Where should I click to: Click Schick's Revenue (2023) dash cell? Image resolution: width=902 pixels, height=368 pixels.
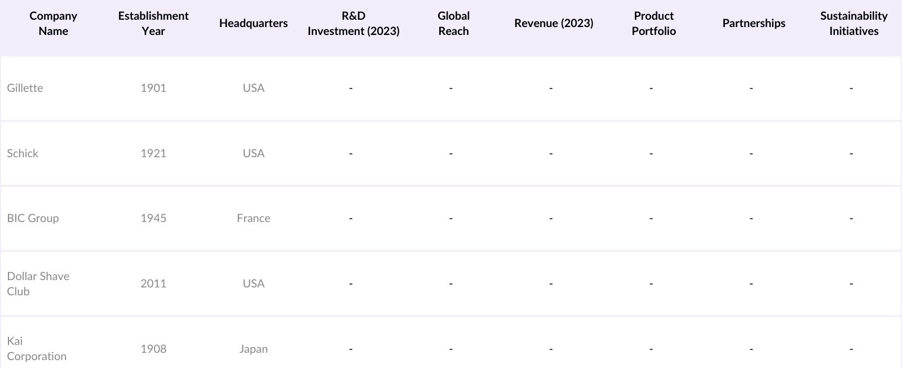551,153
